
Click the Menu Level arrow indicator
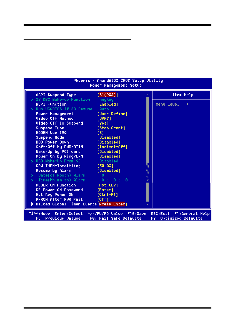pyautogui.click(x=187, y=104)
